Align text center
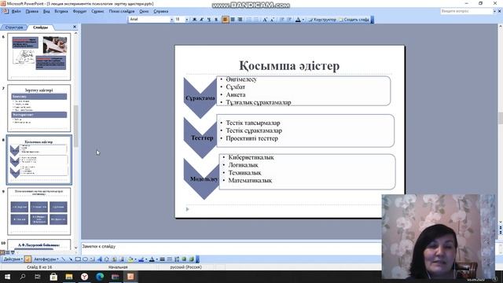Screen dimensions: 503x283 pos(233,20)
